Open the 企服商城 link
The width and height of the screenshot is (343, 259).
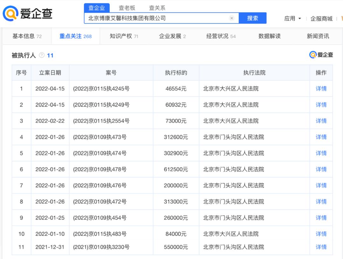pos(322,18)
